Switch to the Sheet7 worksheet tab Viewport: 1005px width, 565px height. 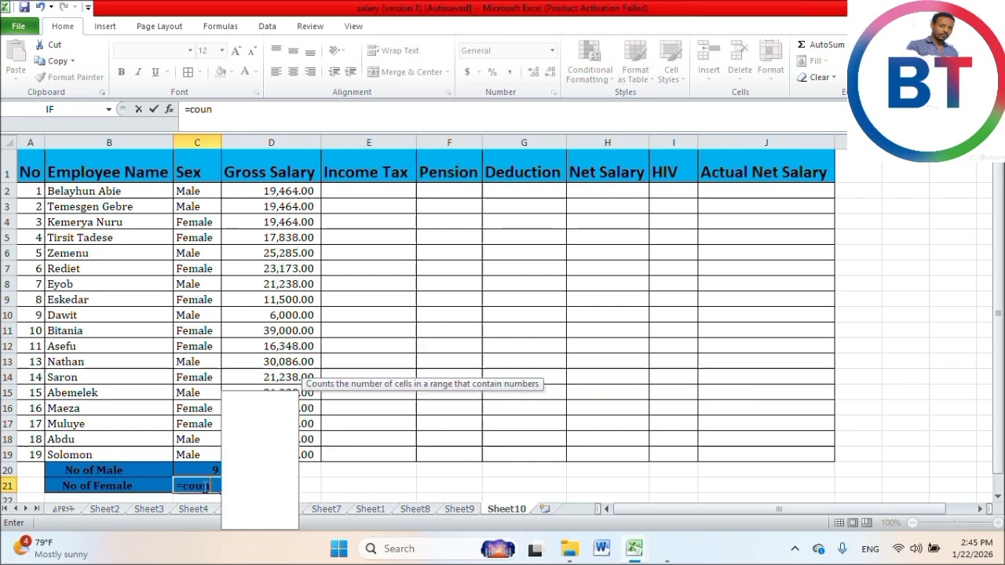326,508
